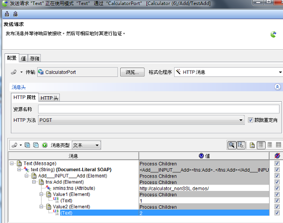The image size is (283, 223).
Task: Click the Browse button next to CalculatorPort
Action: 132,72
